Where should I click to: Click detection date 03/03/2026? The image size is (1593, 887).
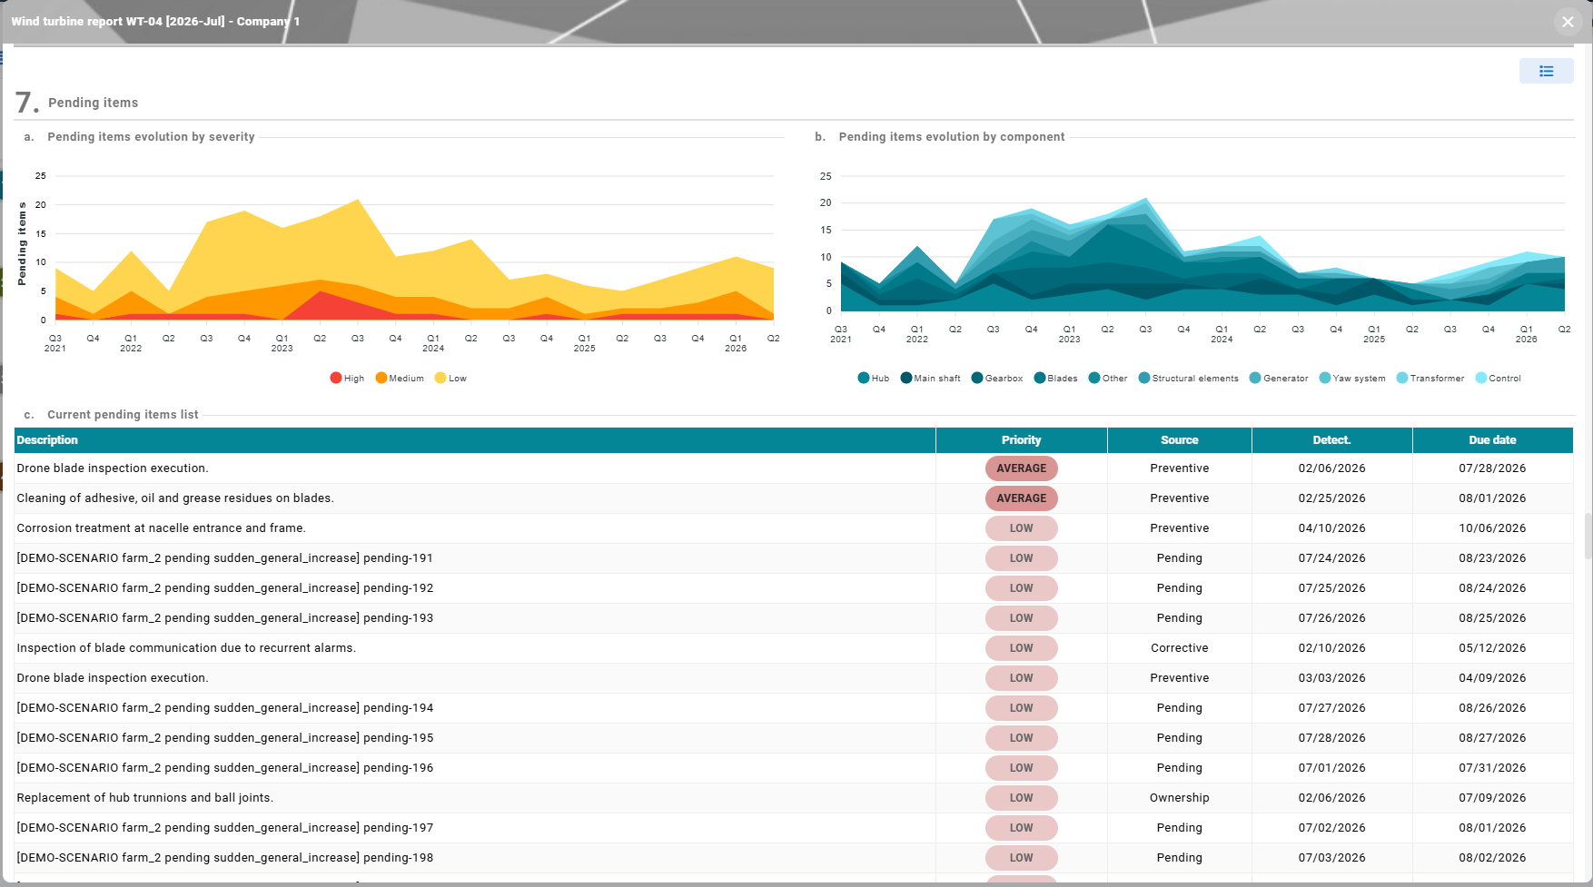click(x=1332, y=678)
